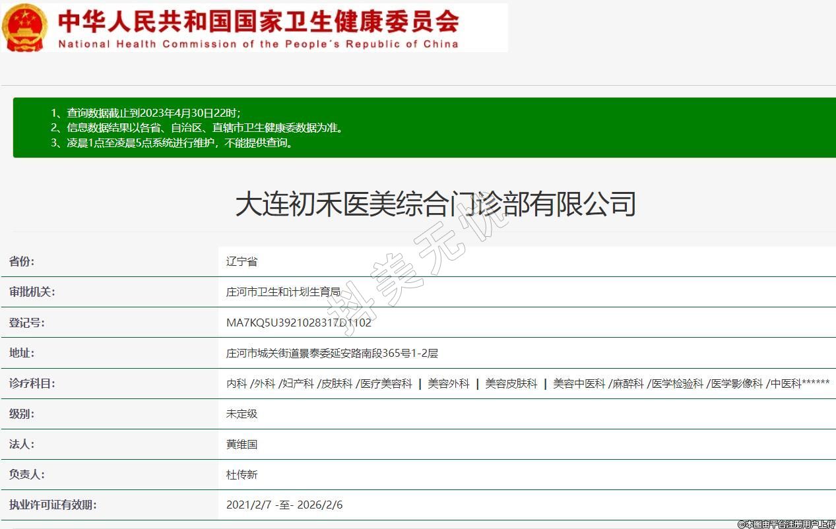Select the second notice about 信息数据结果
This screenshot has height=529, width=836.
197,127
